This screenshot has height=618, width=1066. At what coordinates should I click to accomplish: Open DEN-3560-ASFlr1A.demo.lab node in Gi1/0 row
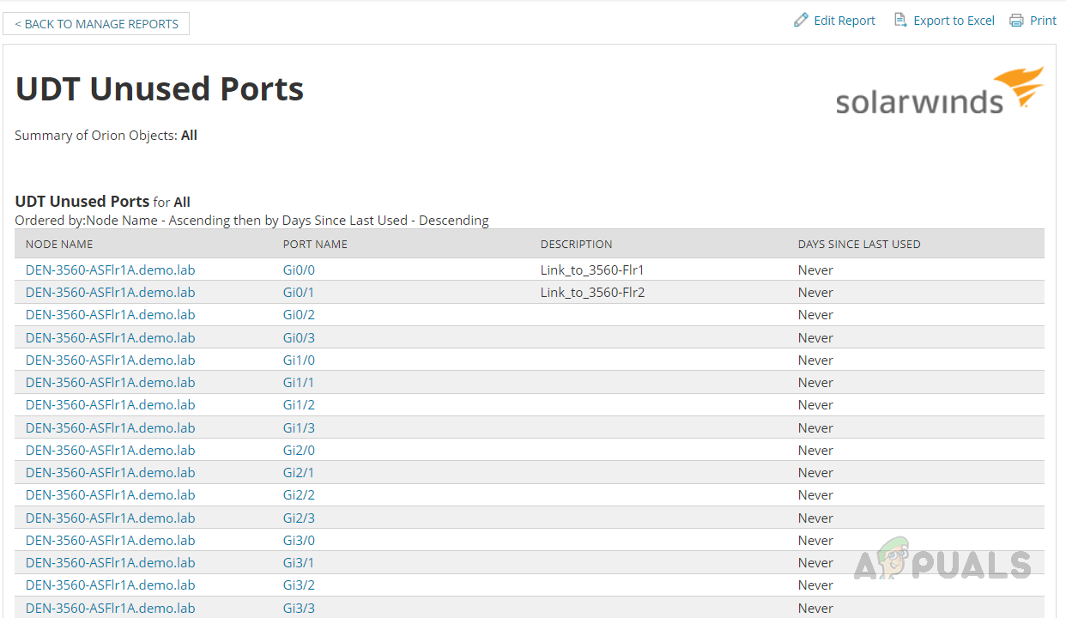click(x=111, y=360)
